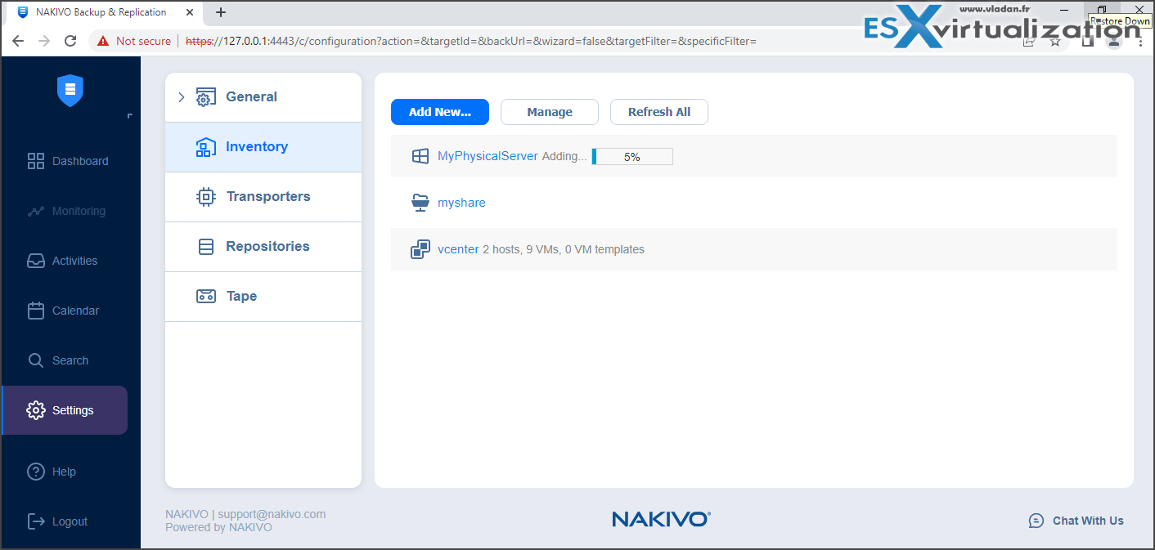
Task: Expand the General settings section chevron
Action: (x=182, y=97)
